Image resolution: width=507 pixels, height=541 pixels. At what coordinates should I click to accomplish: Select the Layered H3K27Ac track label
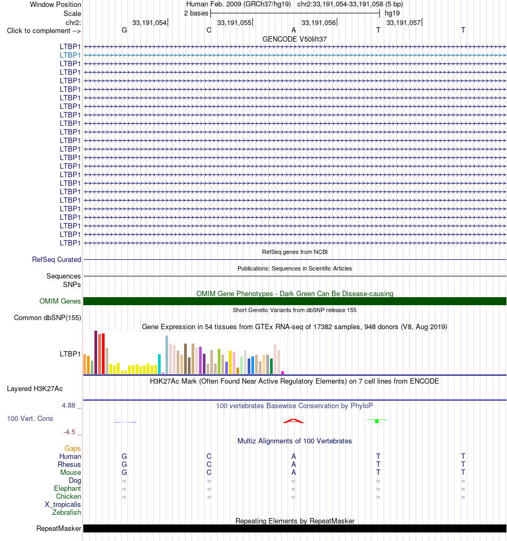pos(35,389)
